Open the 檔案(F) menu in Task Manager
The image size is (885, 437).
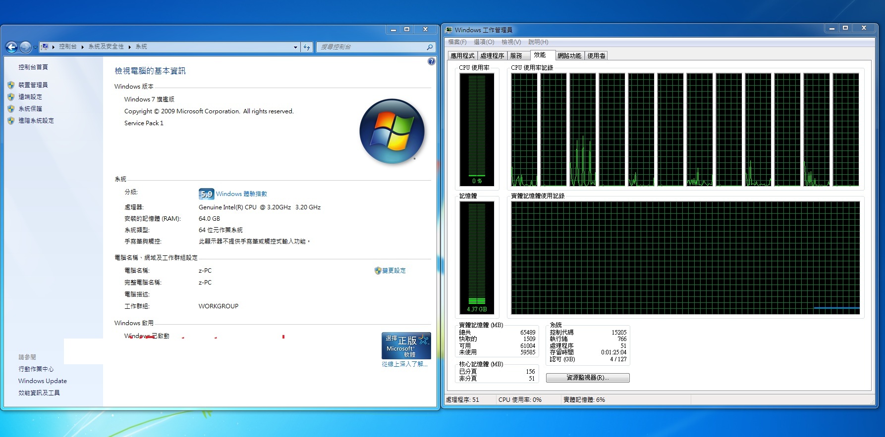(457, 42)
